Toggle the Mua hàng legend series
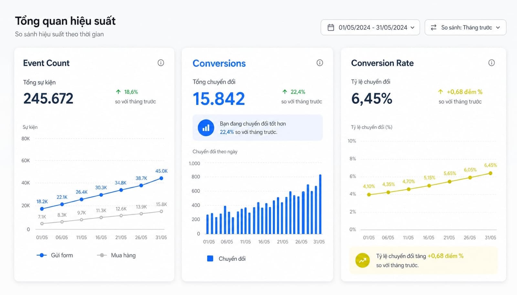Viewport: 517px width, 295px height. click(x=116, y=255)
